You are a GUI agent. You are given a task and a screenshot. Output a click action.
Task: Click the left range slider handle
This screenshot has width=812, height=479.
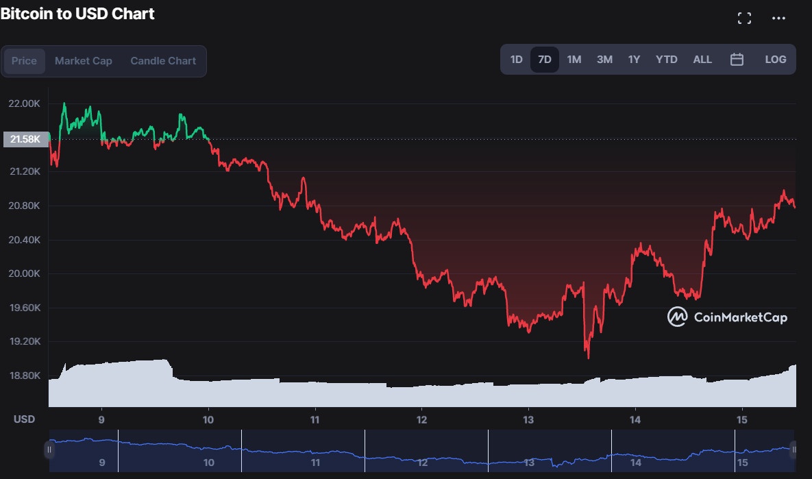pos(49,450)
